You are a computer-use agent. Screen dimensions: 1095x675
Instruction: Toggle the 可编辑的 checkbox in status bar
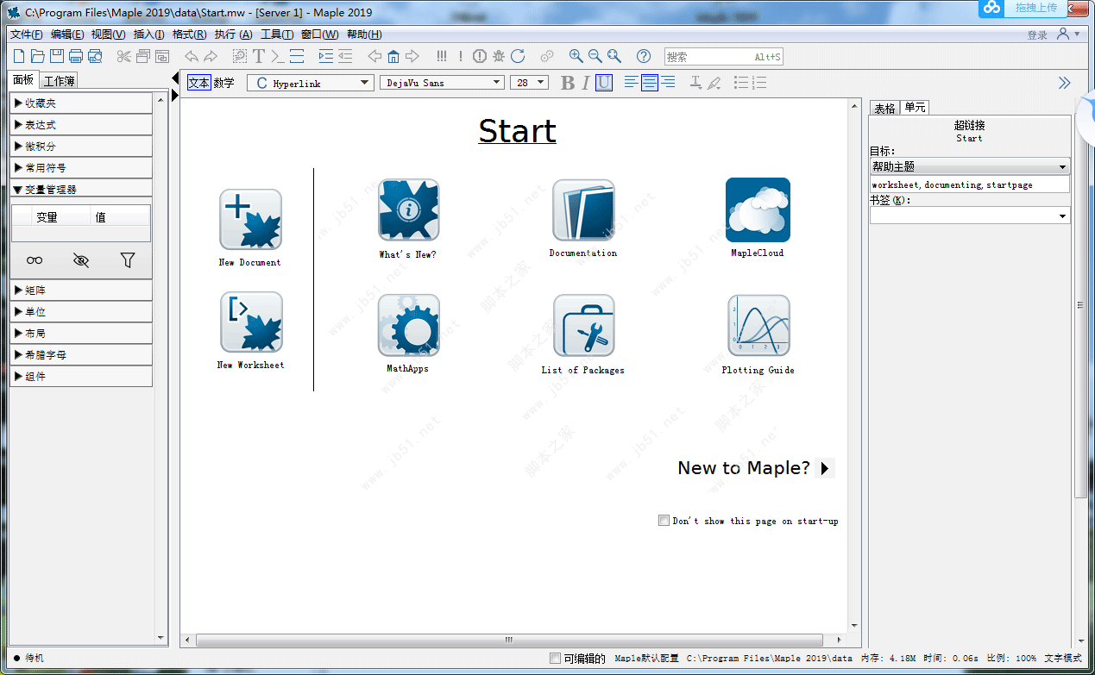[x=556, y=659]
